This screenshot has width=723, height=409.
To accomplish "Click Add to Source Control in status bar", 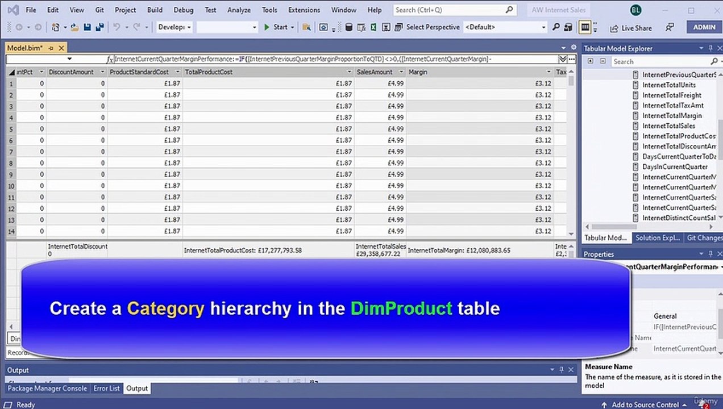I will [645, 404].
